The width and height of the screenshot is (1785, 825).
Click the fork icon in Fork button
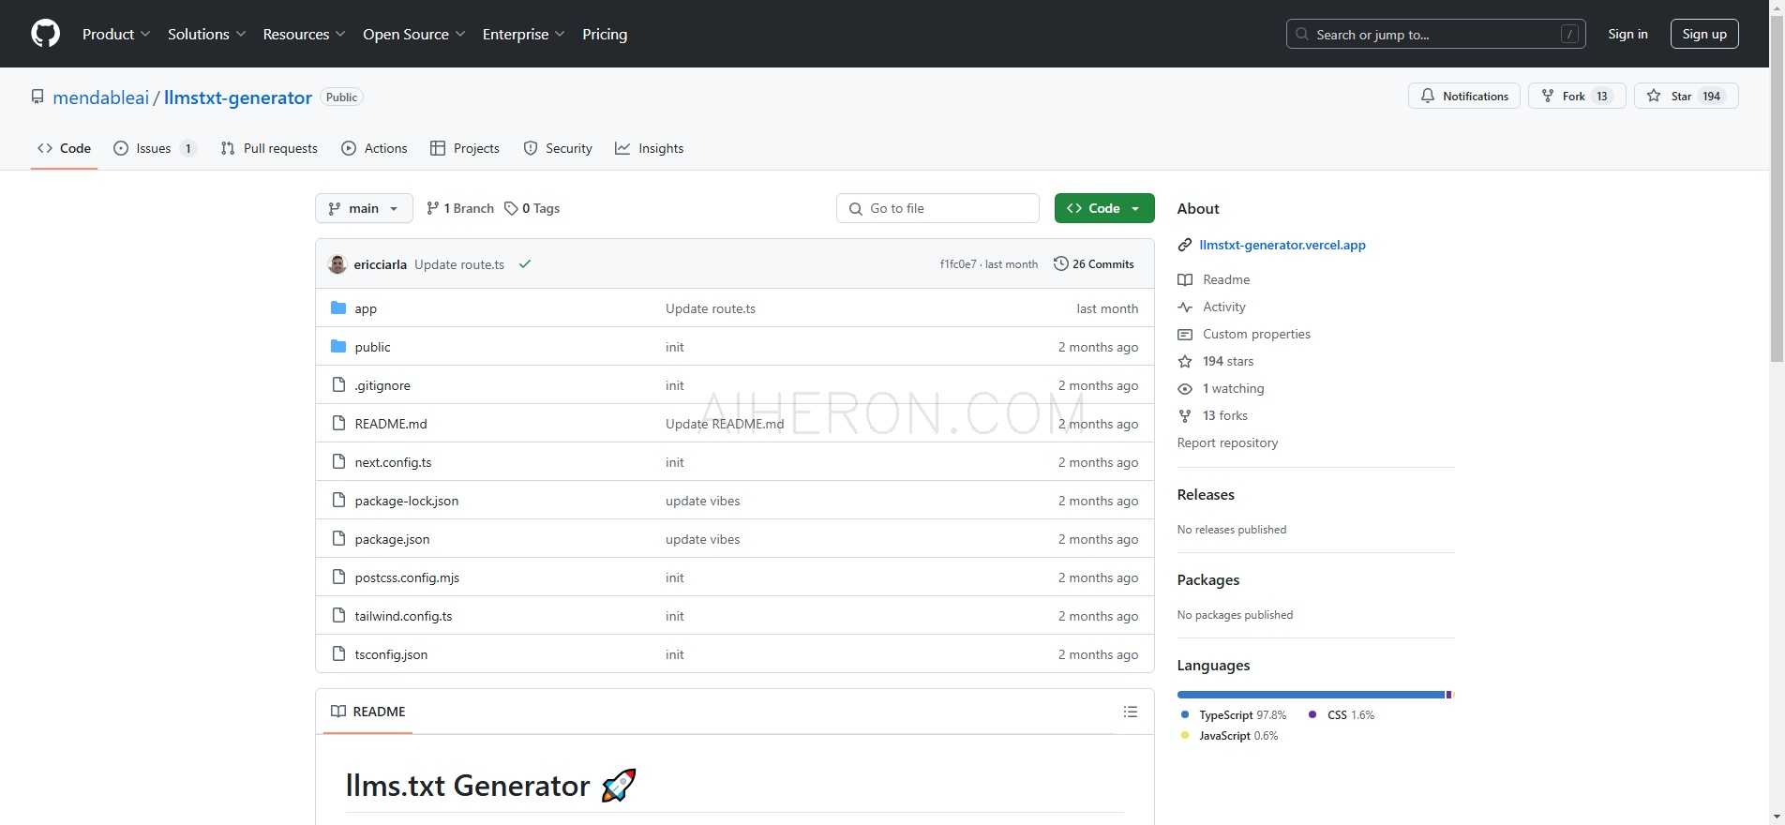click(x=1548, y=96)
